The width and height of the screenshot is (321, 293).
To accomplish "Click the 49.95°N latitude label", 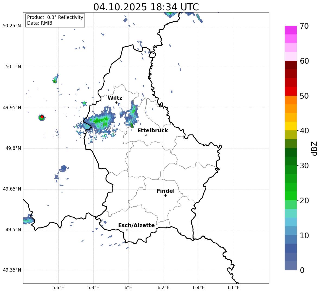I will (x=12, y=108).
